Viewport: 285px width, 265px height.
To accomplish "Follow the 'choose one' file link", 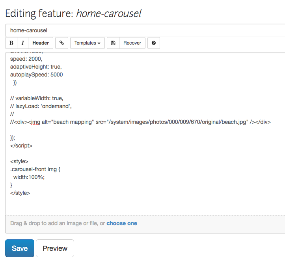I will pyautogui.click(x=122, y=223).
